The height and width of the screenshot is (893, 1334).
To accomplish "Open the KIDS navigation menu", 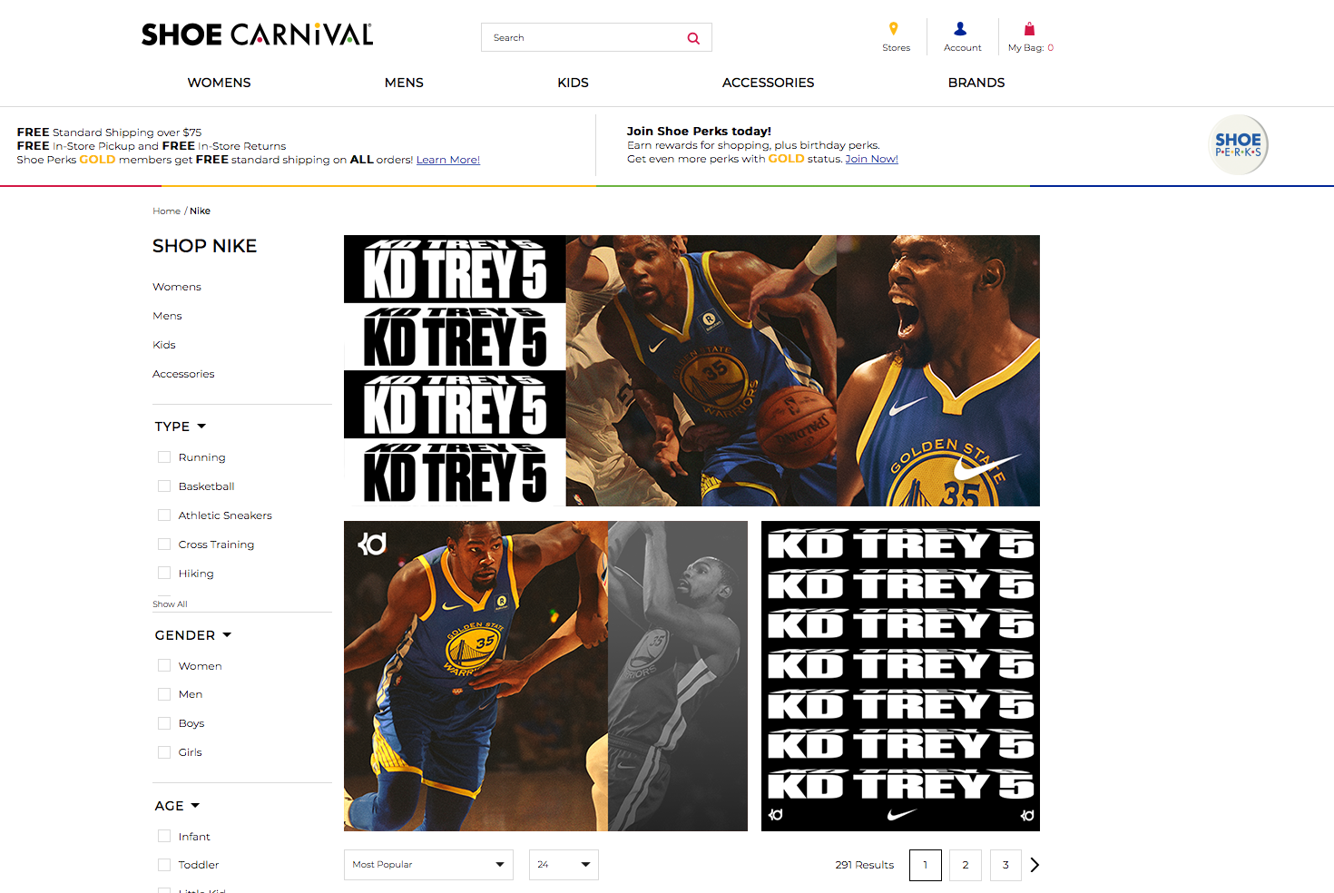I will [x=573, y=83].
